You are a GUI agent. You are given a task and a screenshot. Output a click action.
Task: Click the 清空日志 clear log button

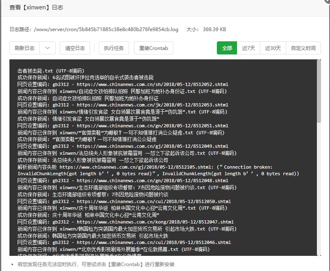click(x=75, y=48)
